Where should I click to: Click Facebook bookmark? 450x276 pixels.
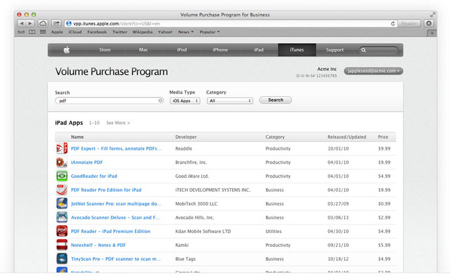(97, 32)
